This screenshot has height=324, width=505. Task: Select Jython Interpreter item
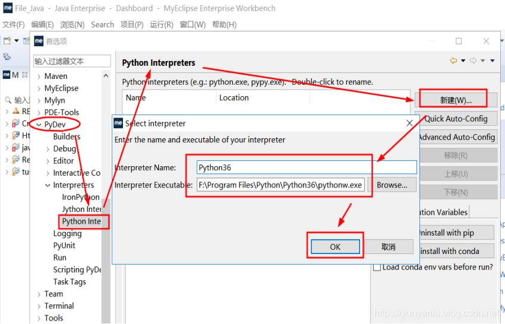point(81,209)
